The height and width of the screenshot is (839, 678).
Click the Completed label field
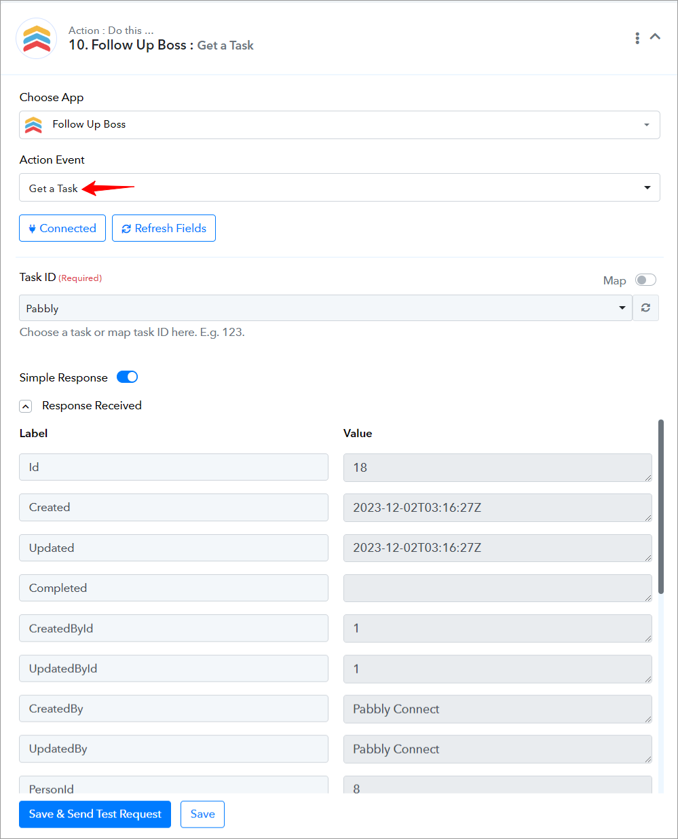coord(174,588)
